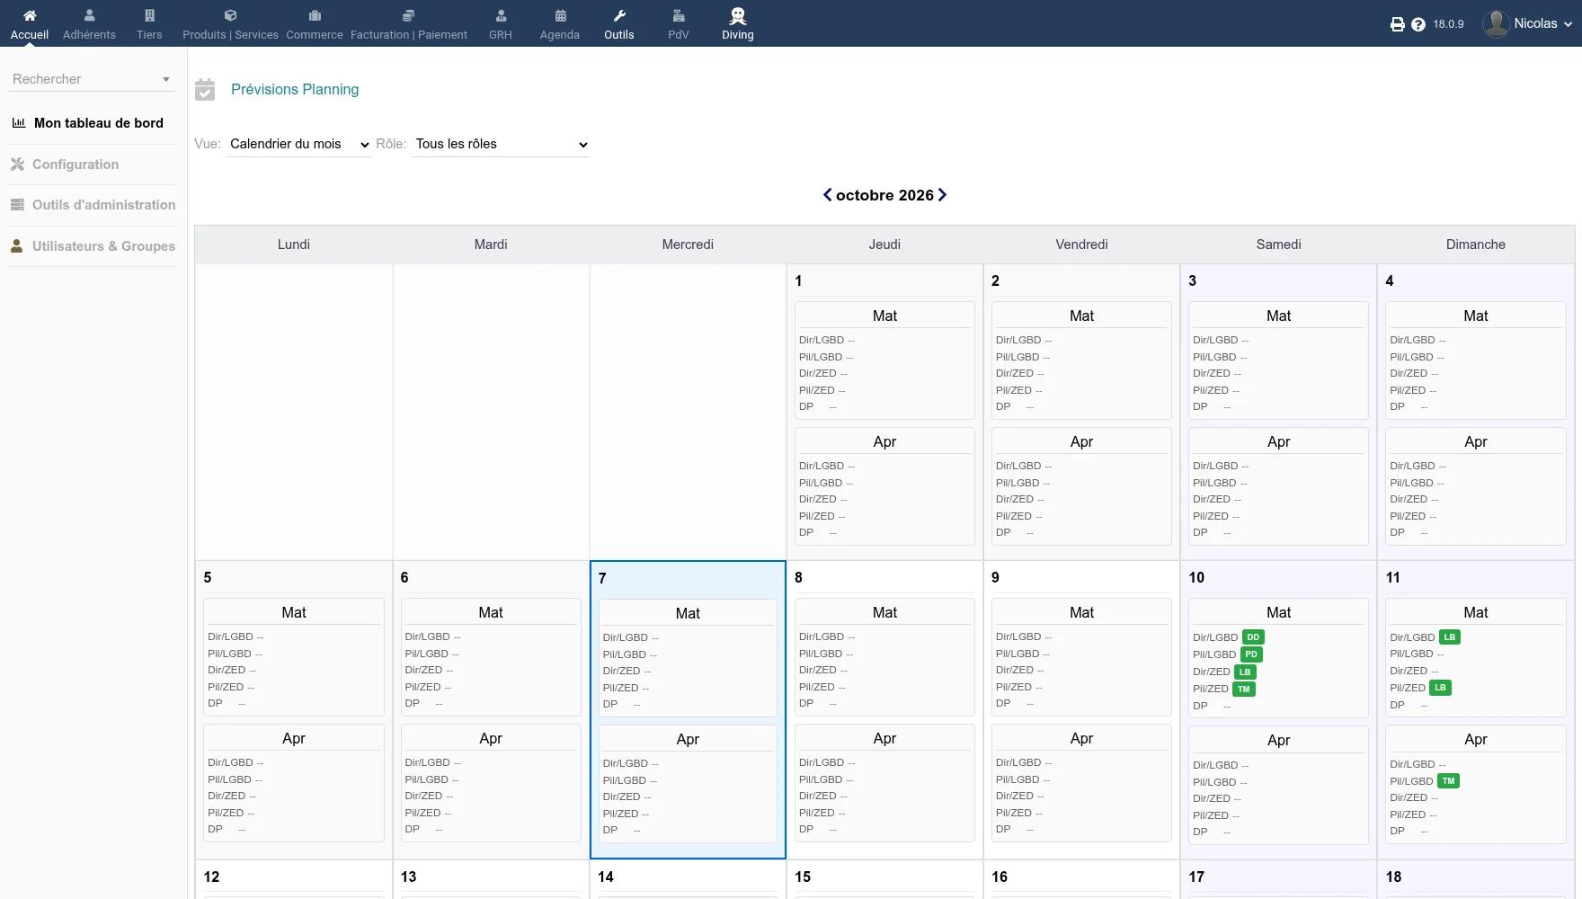This screenshot has width=1582, height=899.
Task: Click the Prévisions Planning title link
Action: click(x=295, y=89)
